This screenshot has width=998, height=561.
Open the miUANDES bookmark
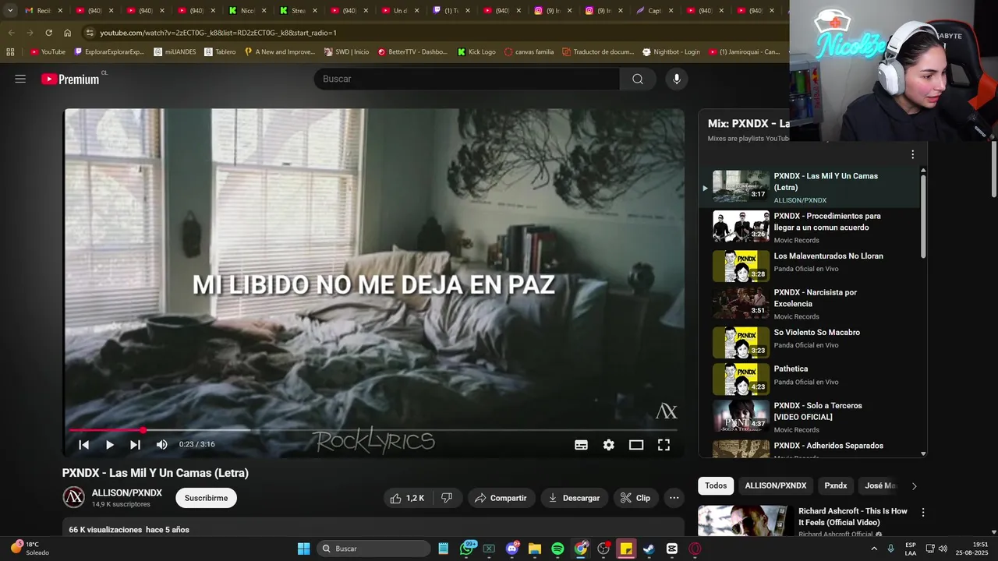coord(175,52)
